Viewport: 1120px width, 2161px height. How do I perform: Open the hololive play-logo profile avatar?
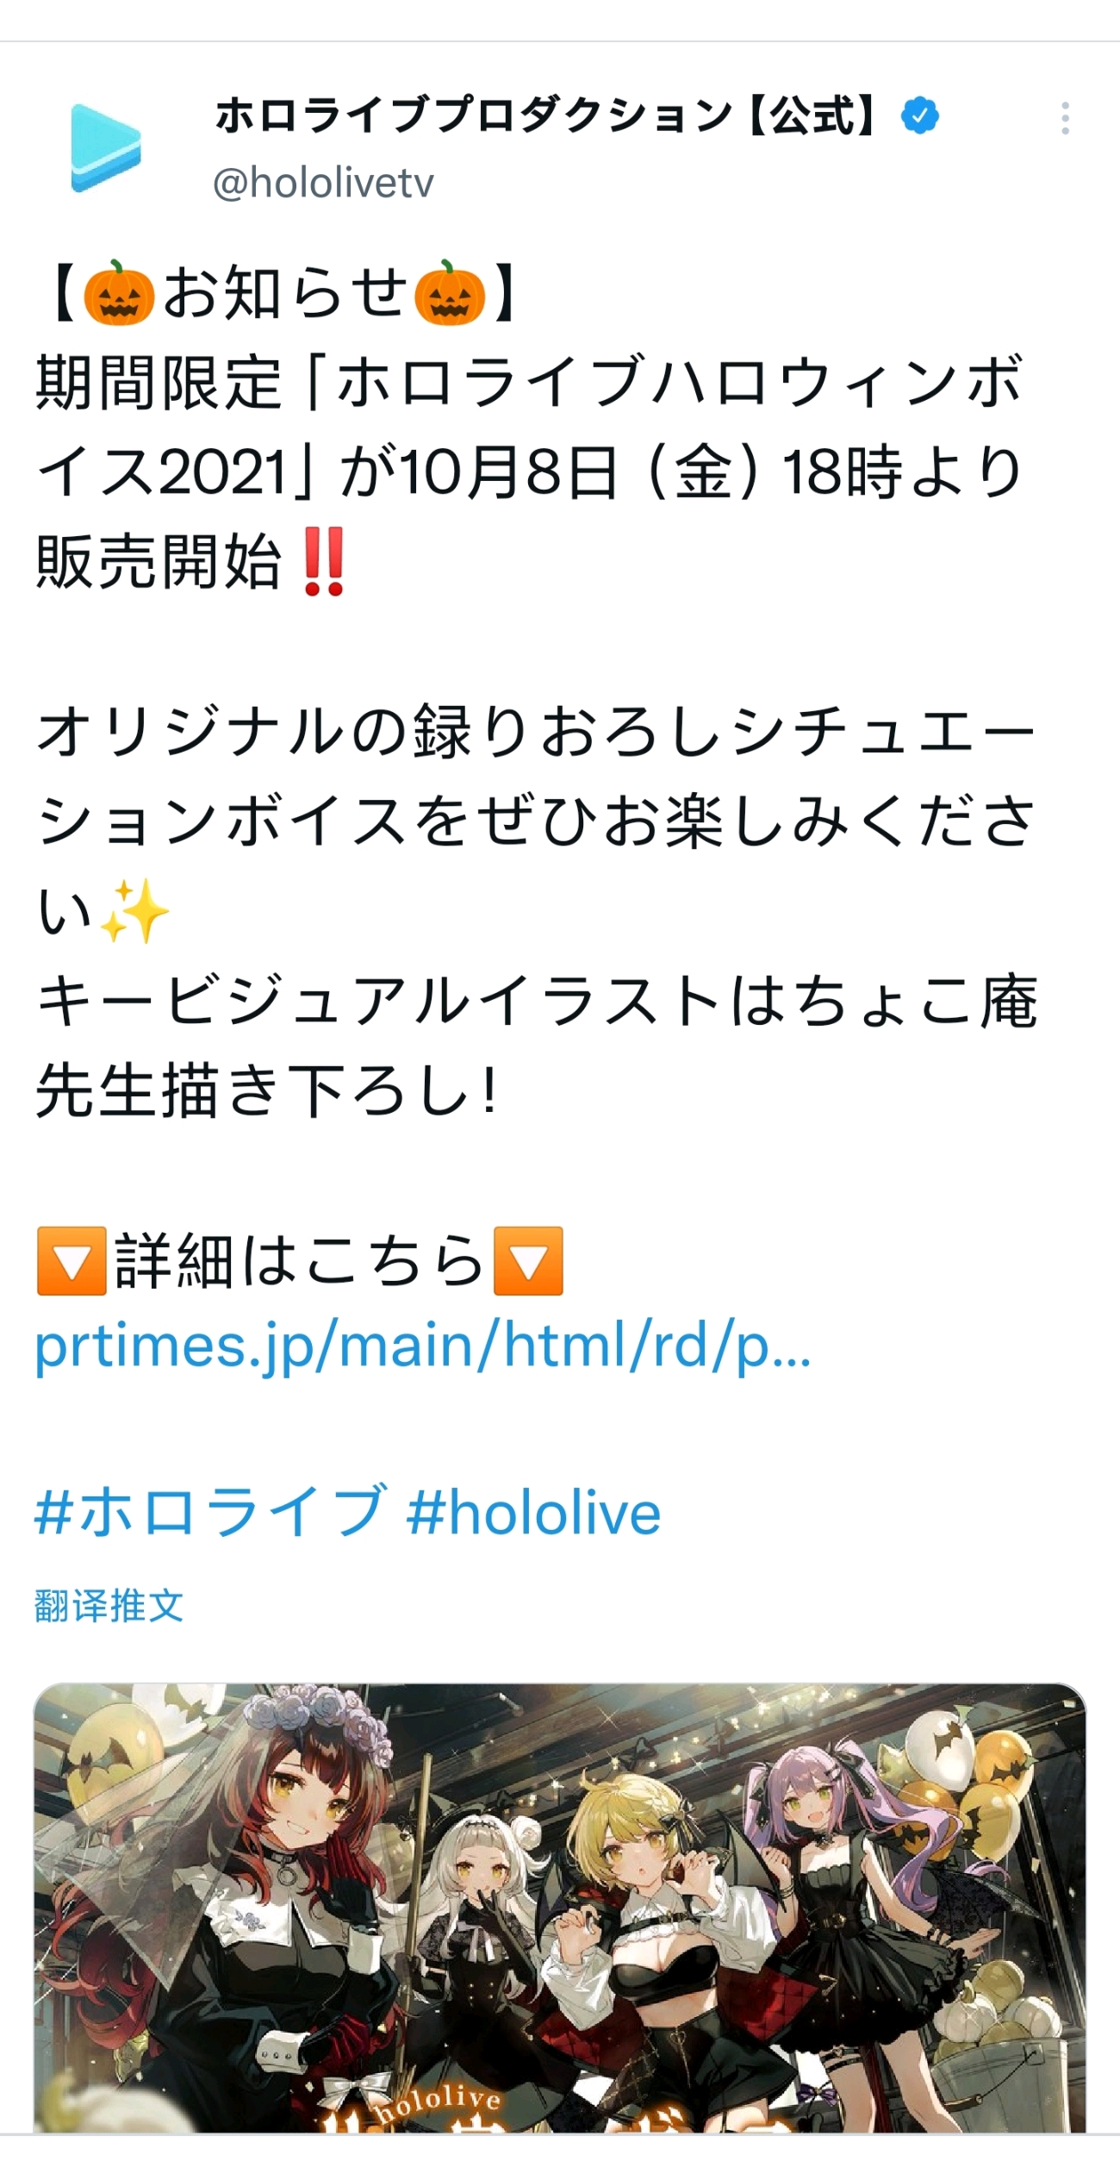[105, 148]
